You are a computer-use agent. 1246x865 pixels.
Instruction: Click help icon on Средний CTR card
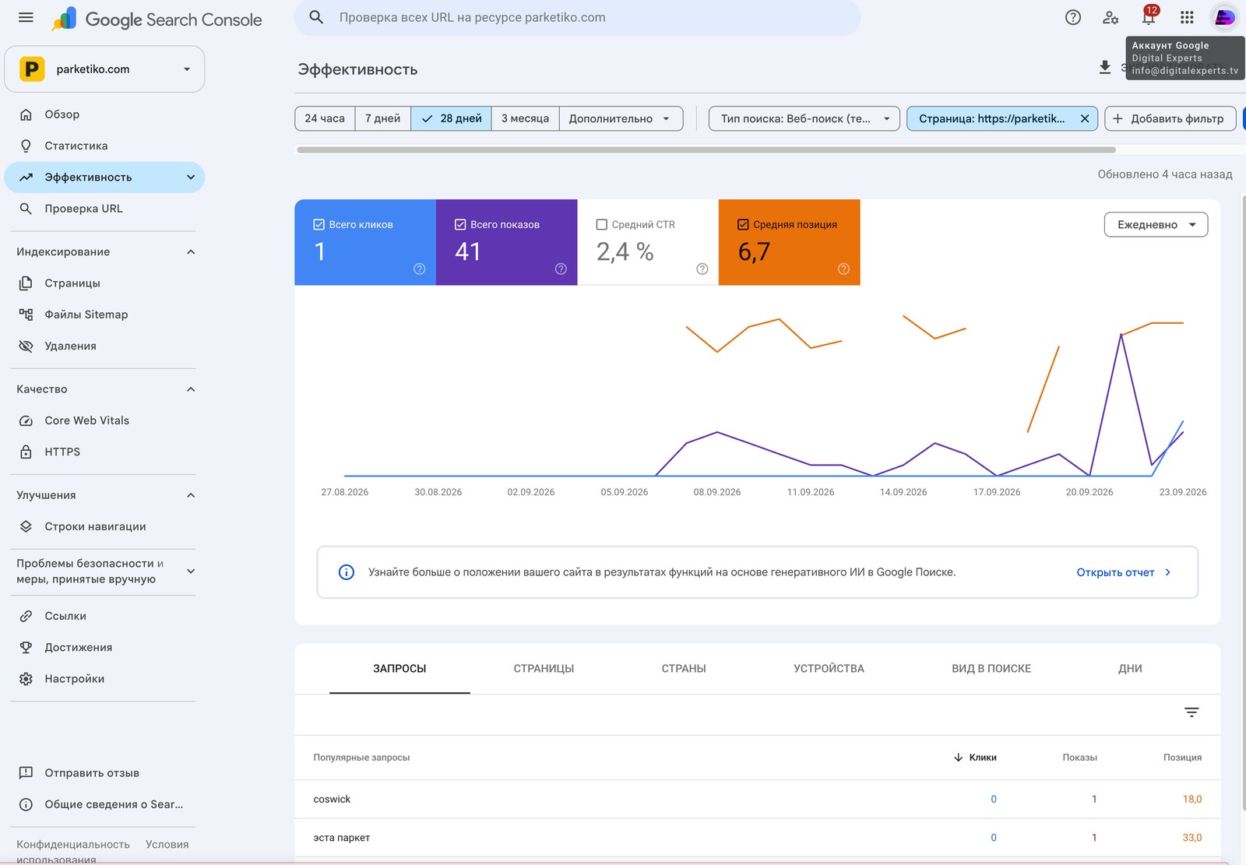pyautogui.click(x=702, y=269)
